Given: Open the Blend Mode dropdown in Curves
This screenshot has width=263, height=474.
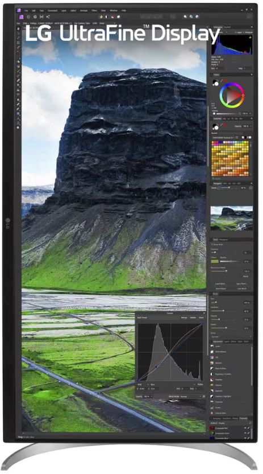Looking at the screenshot, I should (x=191, y=396).
